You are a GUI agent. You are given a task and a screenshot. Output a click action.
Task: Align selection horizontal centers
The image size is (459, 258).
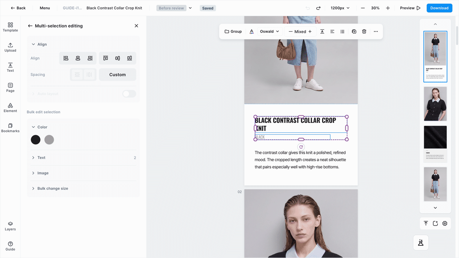coord(78,58)
